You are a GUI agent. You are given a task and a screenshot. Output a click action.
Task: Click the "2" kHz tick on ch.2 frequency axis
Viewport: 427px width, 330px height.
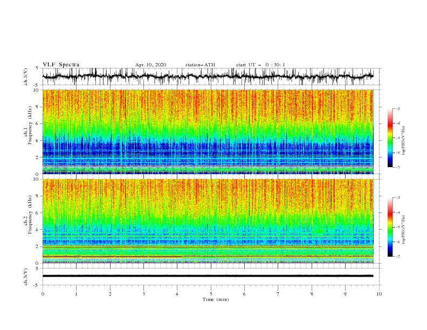pyautogui.click(x=37, y=246)
